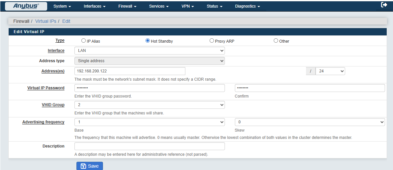The image size is (393, 170).
Task: Choose the Other type radio button
Action: pyautogui.click(x=276, y=41)
